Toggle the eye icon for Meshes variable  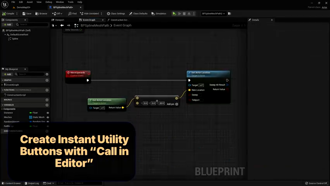[48, 117]
